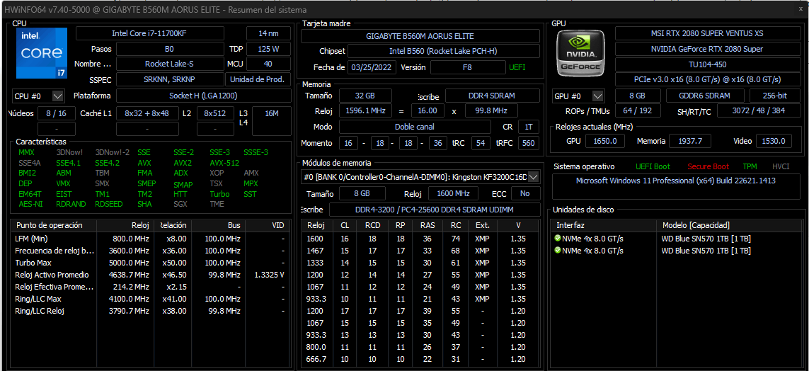Click the GDDR6 SDRAM field
The width and height of the screenshot is (809, 371).
pos(705,96)
